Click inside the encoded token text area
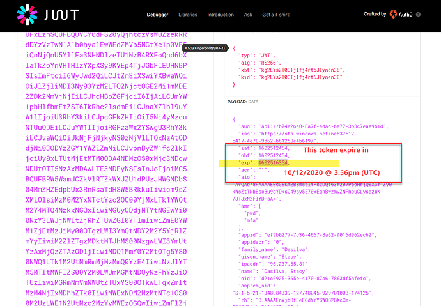The width and height of the screenshot is (441, 306). [106, 169]
